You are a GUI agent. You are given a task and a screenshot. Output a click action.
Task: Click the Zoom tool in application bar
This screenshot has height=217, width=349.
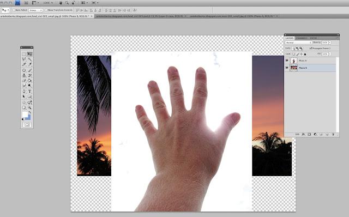tap(67, 3)
